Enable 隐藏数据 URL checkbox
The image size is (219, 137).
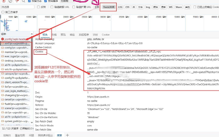coord(52,7)
